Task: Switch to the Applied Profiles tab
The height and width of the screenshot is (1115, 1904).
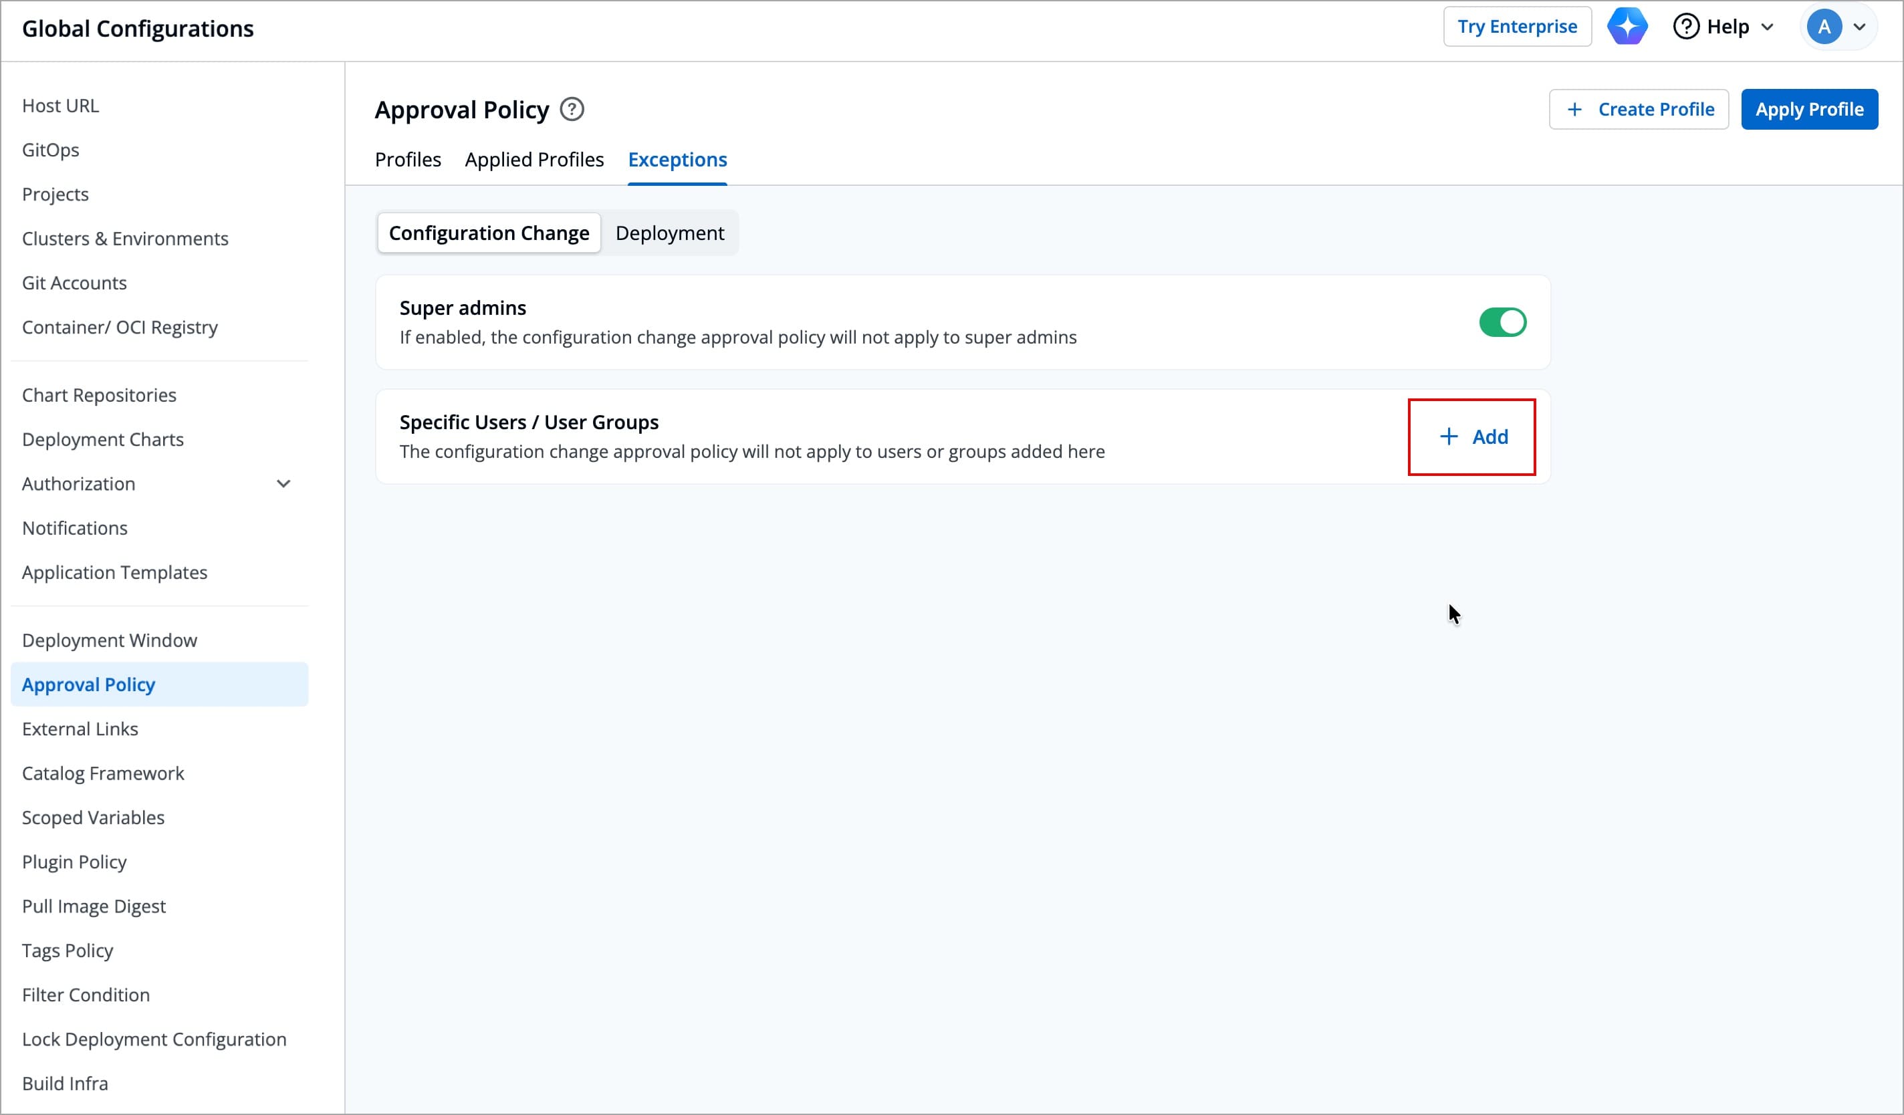Action: click(534, 160)
